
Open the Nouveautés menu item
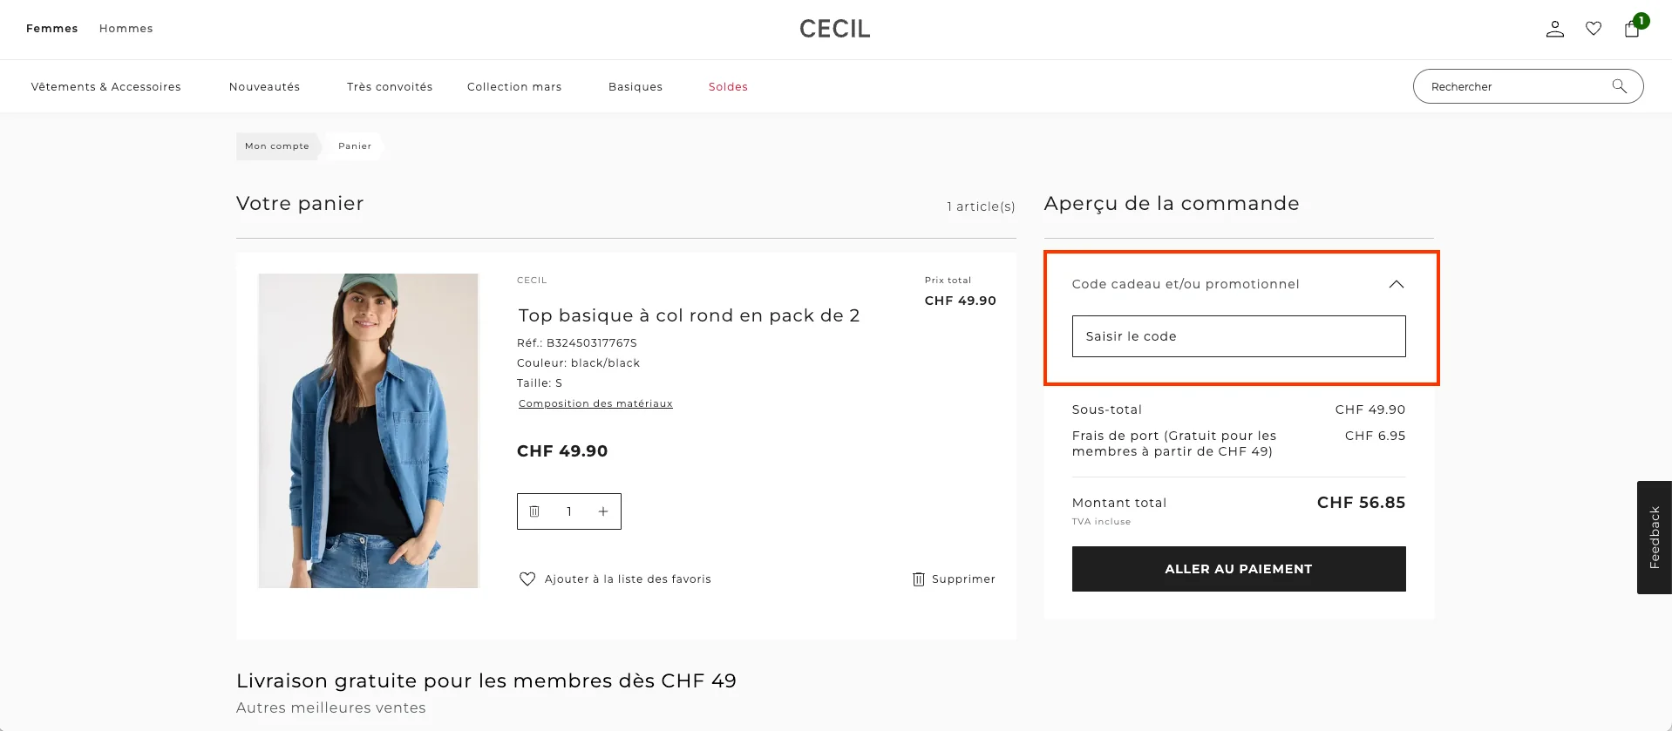click(x=264, y=86)
